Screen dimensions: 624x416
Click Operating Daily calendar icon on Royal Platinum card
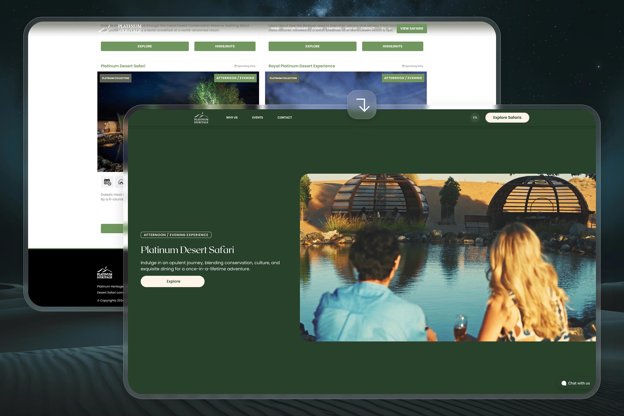pyautogui.click(x=403, y=66)
